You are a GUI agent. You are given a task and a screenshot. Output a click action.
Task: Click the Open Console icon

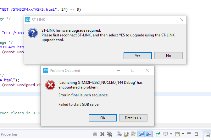[x=177, y=134]
